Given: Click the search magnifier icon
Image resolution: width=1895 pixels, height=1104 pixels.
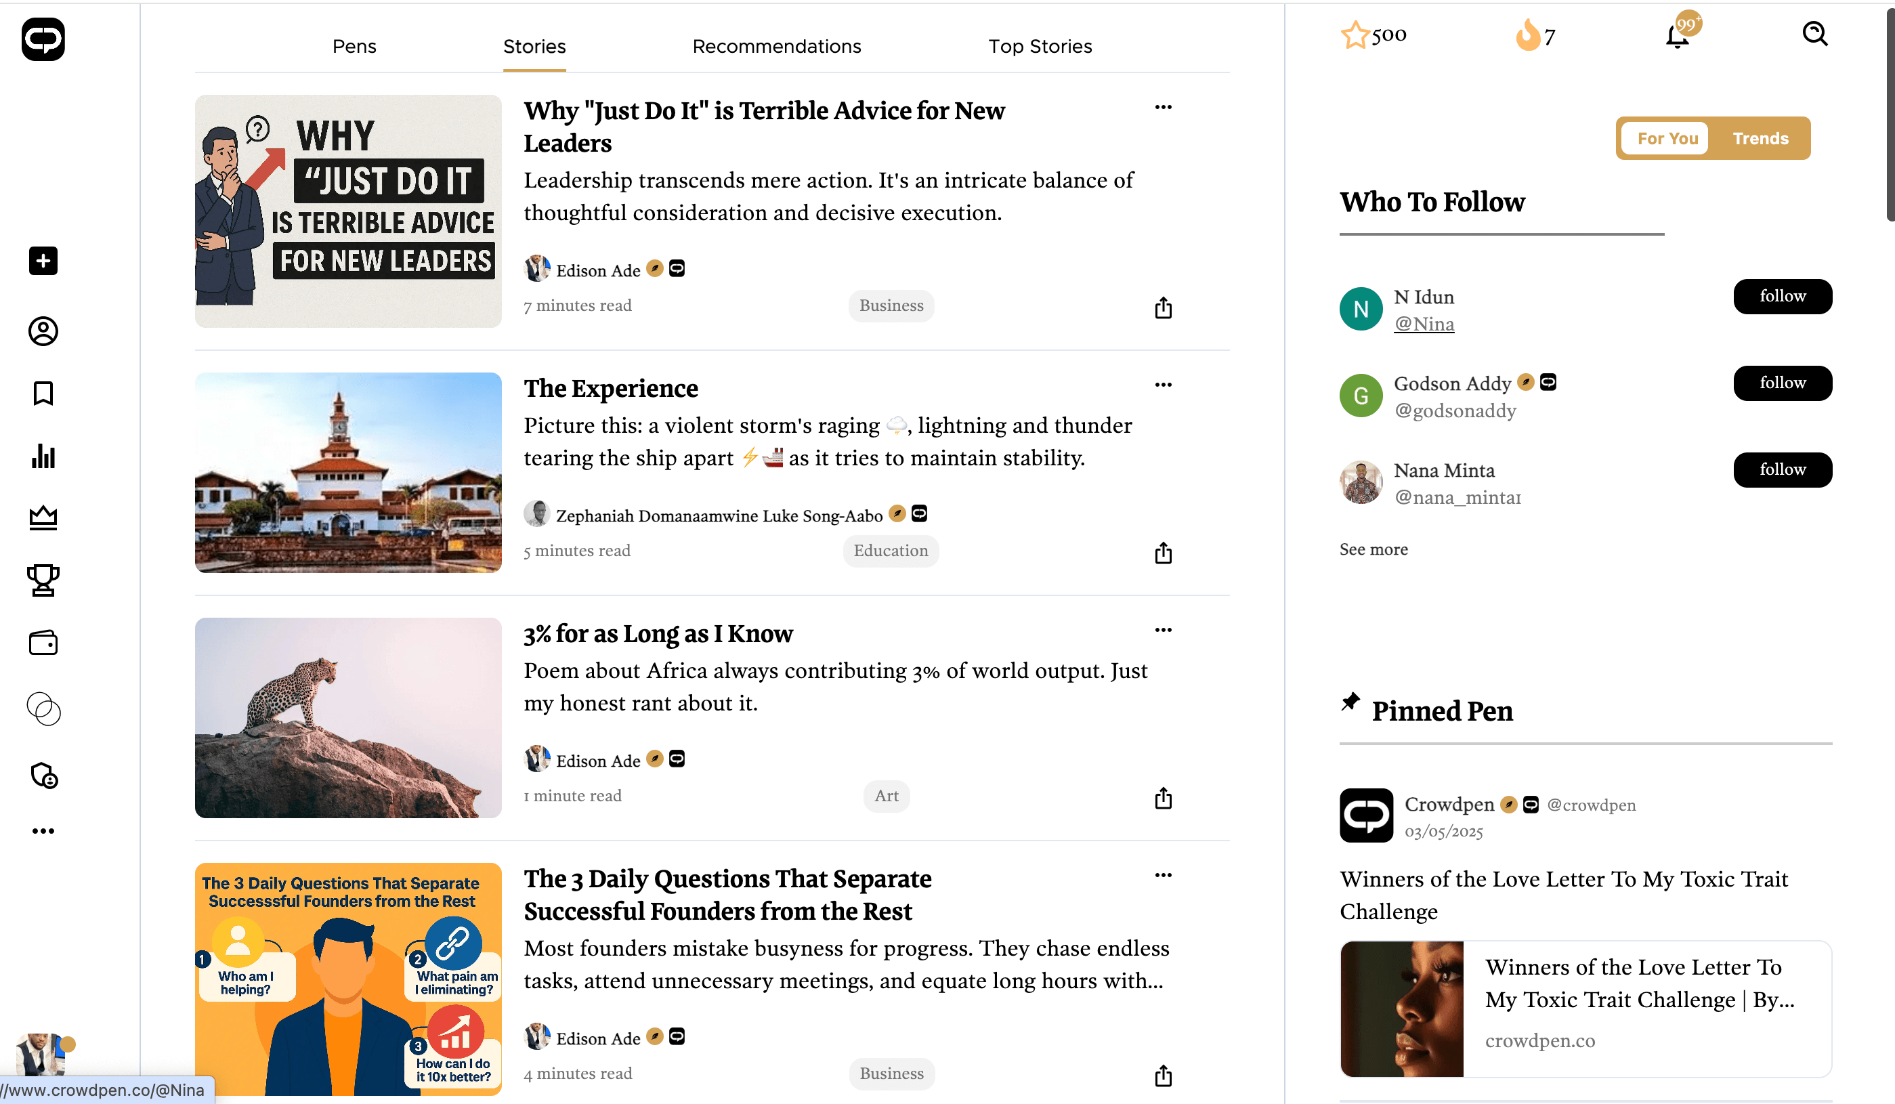Looking at the screenshot, I should [x=1814, y=34].
